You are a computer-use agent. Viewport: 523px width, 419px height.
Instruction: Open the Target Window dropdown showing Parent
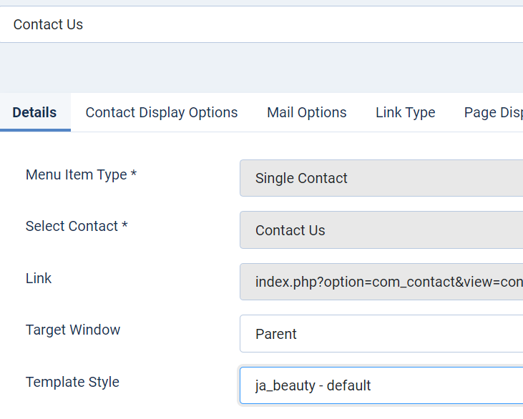coord(381,334)
